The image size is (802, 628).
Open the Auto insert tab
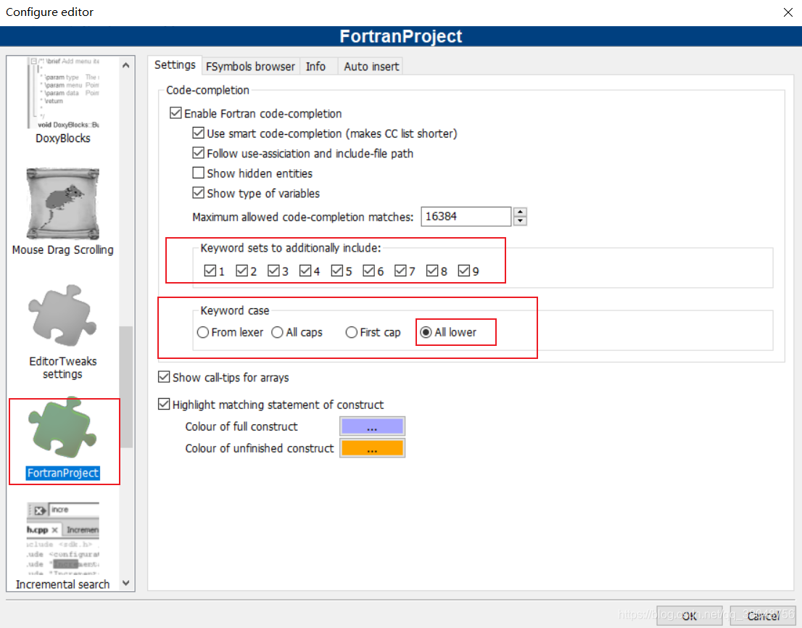pyautogui.click(x=371, y=67)
